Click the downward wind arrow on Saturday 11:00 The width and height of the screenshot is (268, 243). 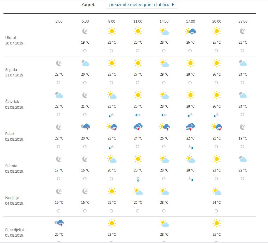(x=138, y=179)
